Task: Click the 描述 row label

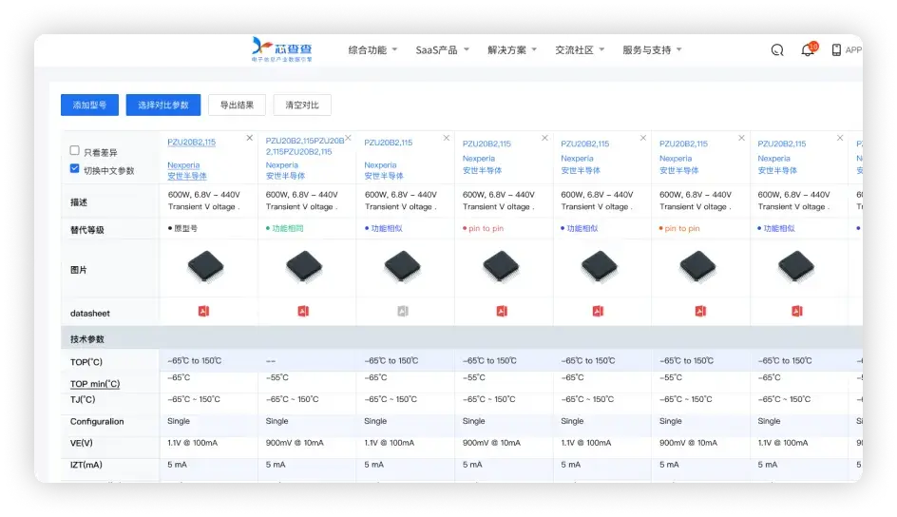Action: (x=78, y=202)
